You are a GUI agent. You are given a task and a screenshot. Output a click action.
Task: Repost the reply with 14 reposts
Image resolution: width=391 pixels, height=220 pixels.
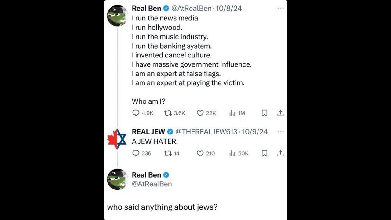tap(168, 153)
